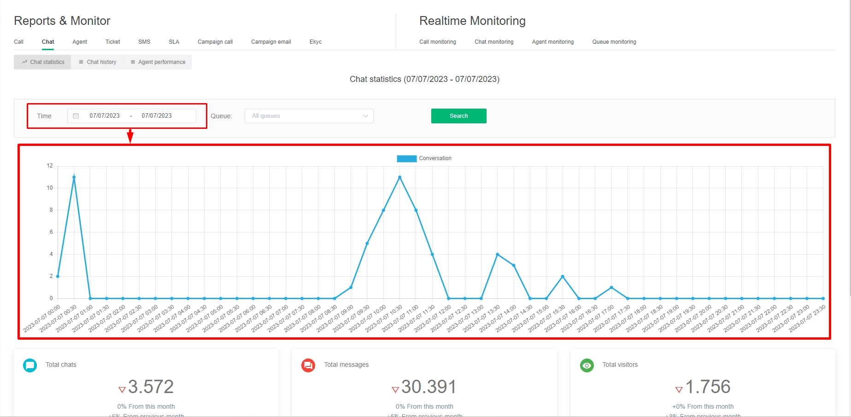Select the Campaign email tab
851x417 pixels.
point(271,42)
